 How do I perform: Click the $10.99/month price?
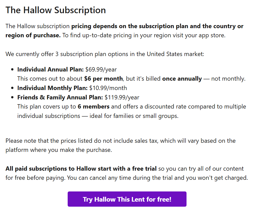point(108,88)
